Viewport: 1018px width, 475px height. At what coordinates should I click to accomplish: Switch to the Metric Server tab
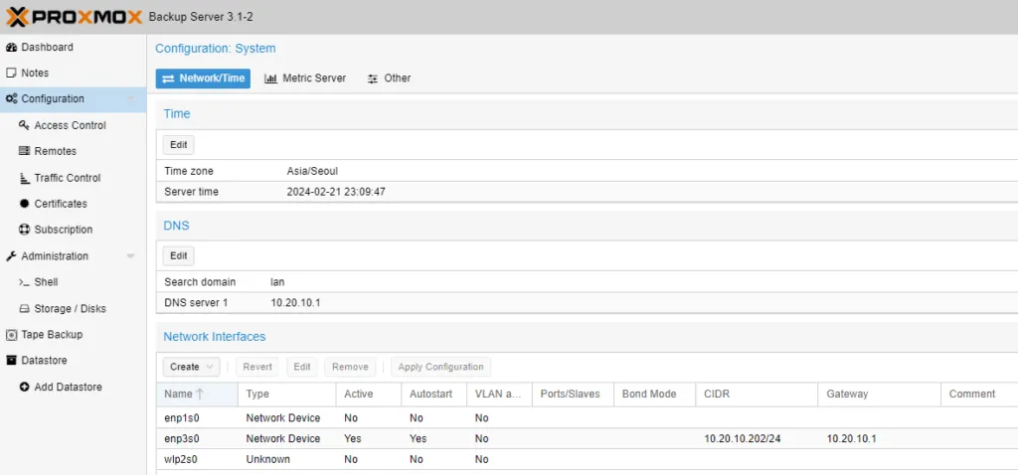305,79
